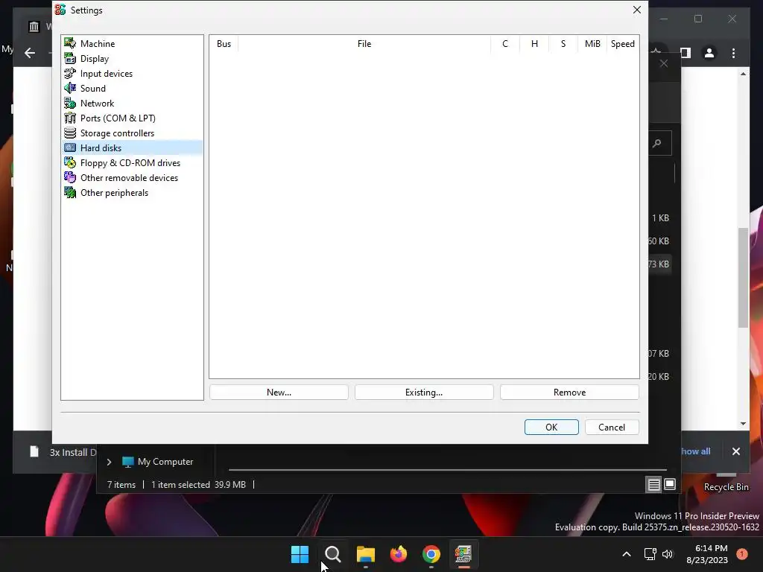
Task: Open clock and calendar flyout
Action: (x=707, y=554)
